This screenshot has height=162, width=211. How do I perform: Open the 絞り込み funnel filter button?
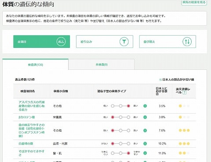tap(105, 42)
